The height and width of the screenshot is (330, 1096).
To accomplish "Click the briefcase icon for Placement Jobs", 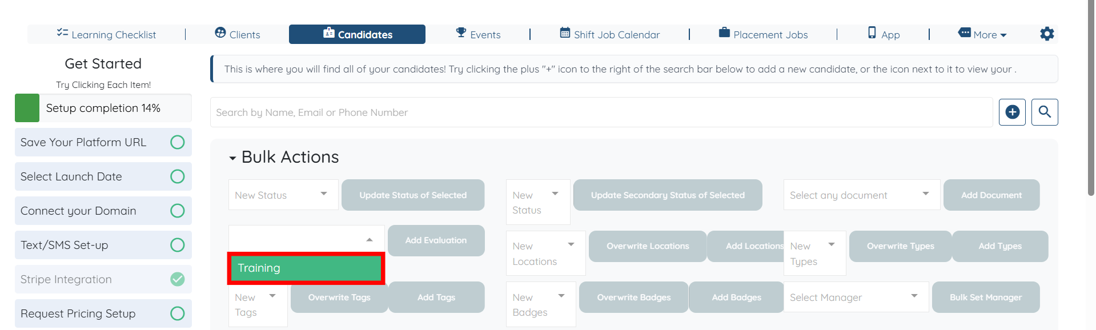I will tap(724, 33).
